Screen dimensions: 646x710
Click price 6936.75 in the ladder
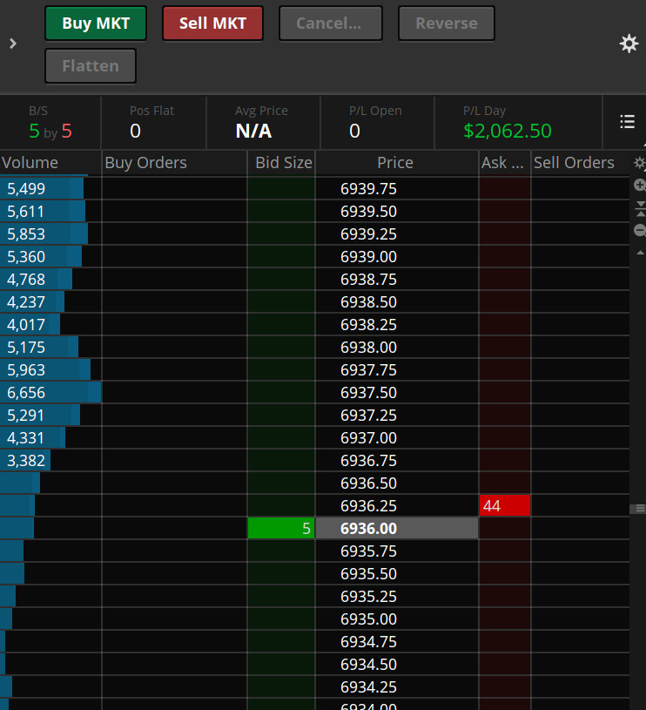tap(368, 460)
